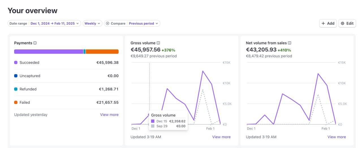This screenshot has width=362, height=148.
Task: Open View more under Gross volume
Action: pyautogui.click(x=221, y=137)
